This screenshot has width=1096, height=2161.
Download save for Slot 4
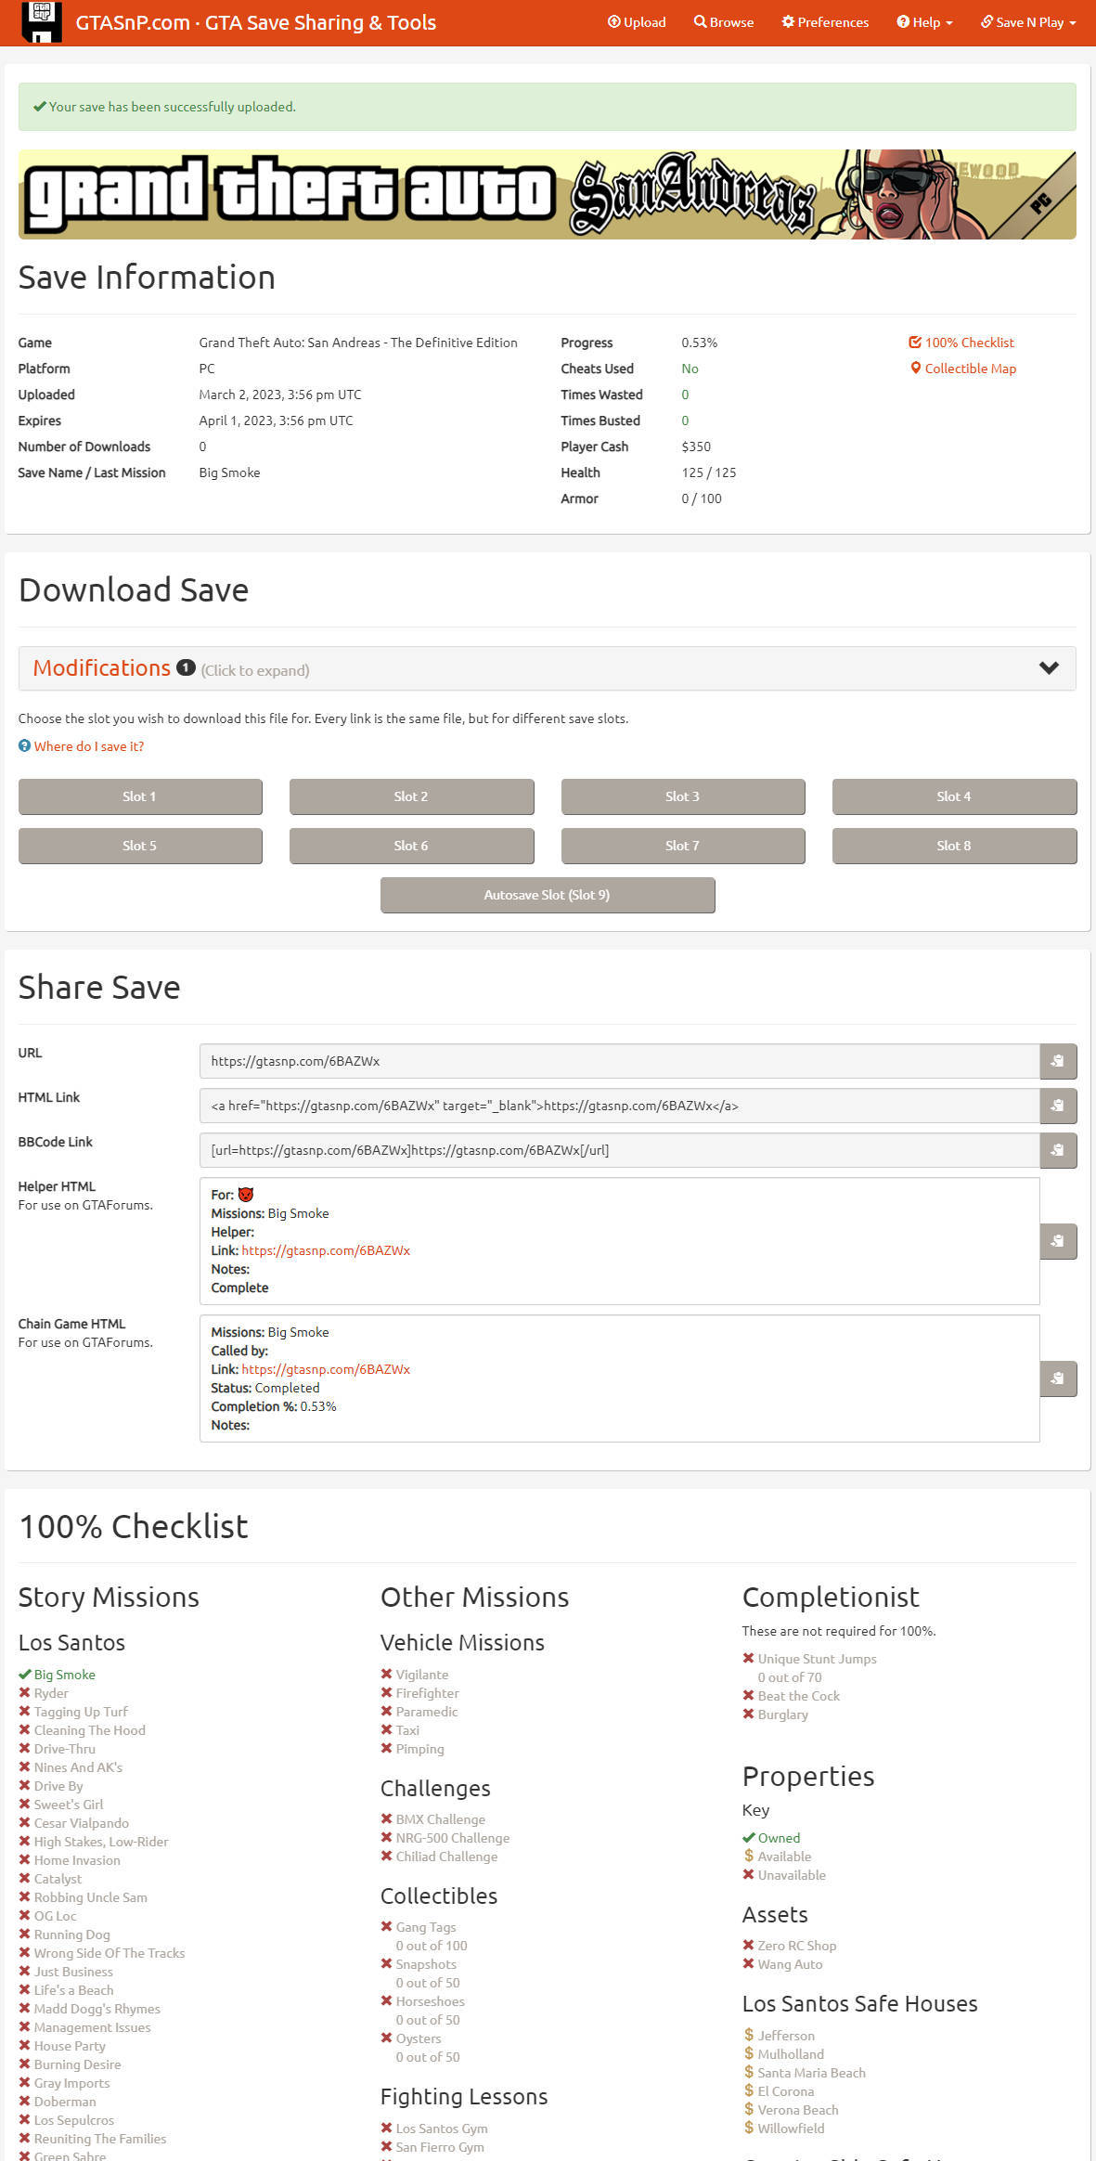(x=954, y=796)
